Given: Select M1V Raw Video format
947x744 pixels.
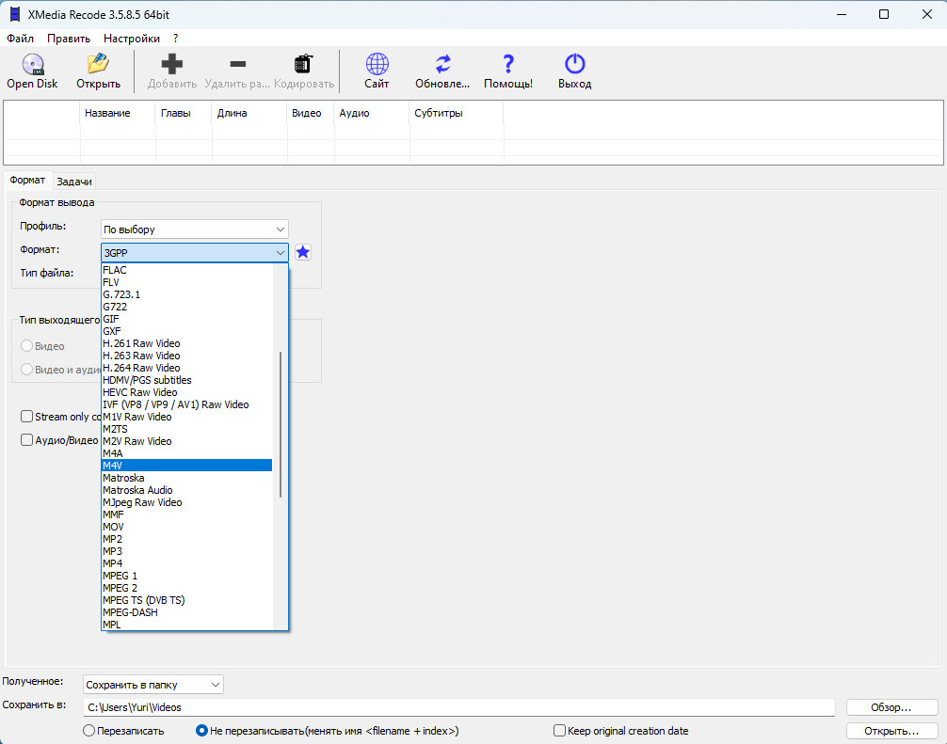Looking at the screenshot, I should (x=187, y=417).
